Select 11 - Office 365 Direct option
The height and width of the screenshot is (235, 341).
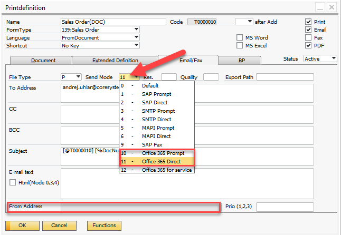157,161
